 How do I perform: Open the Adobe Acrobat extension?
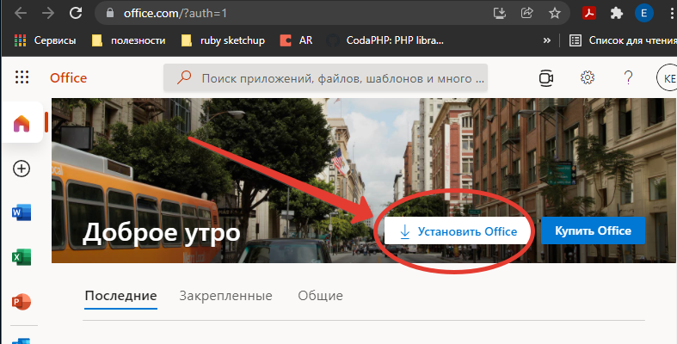tap(589, 14)
